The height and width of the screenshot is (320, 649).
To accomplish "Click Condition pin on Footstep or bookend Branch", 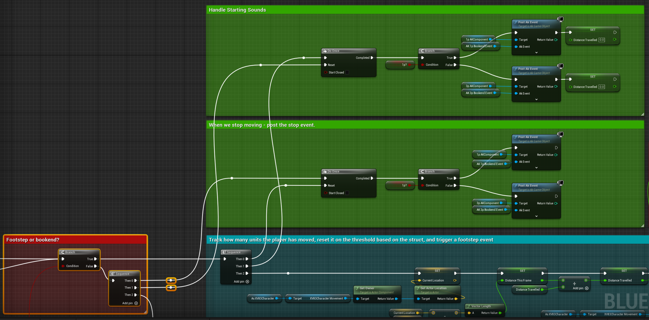I will [63, 266].
